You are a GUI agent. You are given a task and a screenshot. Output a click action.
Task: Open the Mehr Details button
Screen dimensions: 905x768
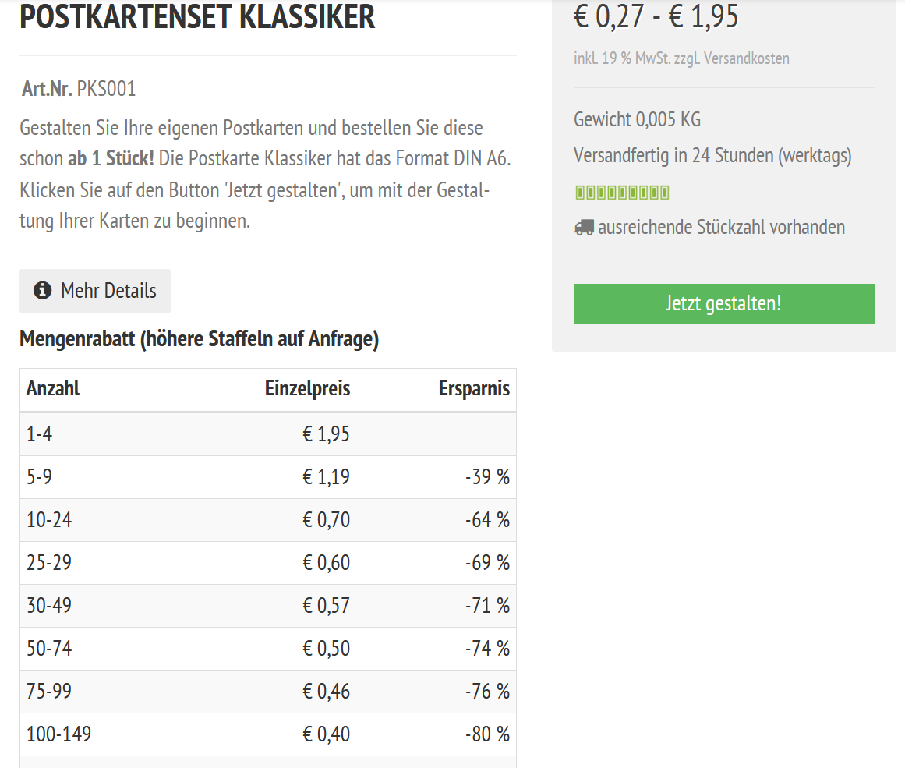tap(95, 291)
